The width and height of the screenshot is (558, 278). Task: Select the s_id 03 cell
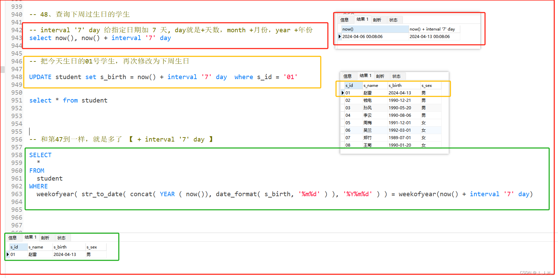pyautogui.click(x=353, y=108)
